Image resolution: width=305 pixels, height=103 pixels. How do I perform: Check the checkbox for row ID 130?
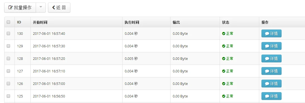point(8,34)
